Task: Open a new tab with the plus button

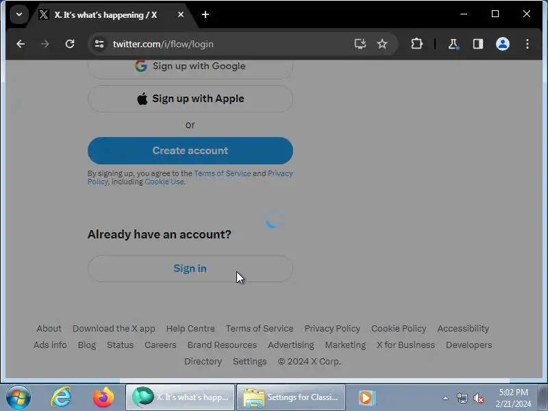Action: (x=206, y=14)
